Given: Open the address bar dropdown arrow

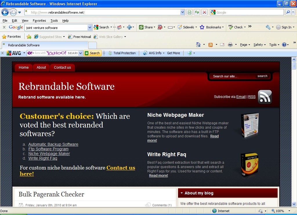Looking at the screenshot, I should click(x=182, y=12).
